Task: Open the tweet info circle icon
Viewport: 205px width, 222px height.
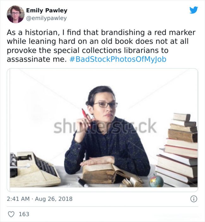Action: coord(194,199)
